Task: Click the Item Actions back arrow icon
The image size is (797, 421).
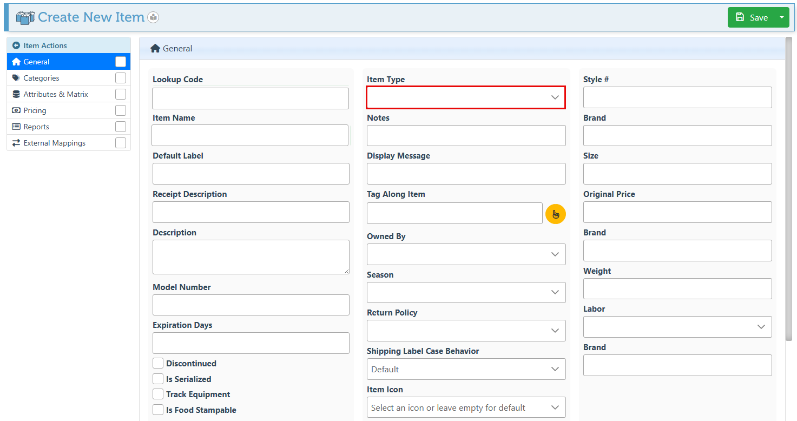Action: (16, 46)
